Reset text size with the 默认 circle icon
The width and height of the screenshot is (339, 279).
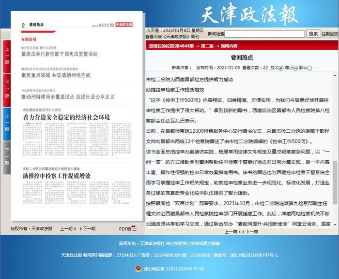[309, 68]
